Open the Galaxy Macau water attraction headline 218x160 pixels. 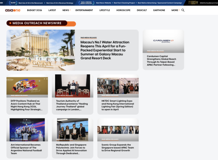[105, 50]
